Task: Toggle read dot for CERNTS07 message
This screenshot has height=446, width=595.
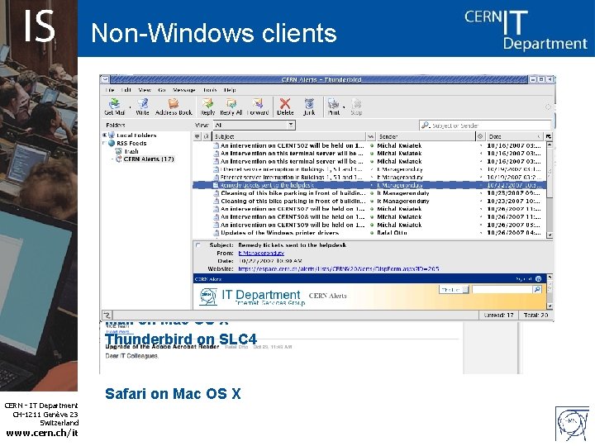Action: click(x=372, y=209)
